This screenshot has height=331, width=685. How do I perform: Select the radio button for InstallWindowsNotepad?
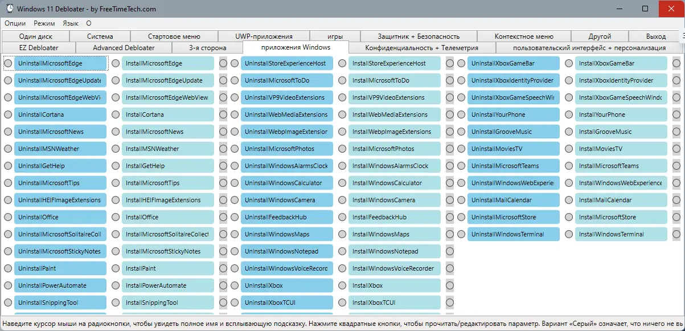pos(342,251)
